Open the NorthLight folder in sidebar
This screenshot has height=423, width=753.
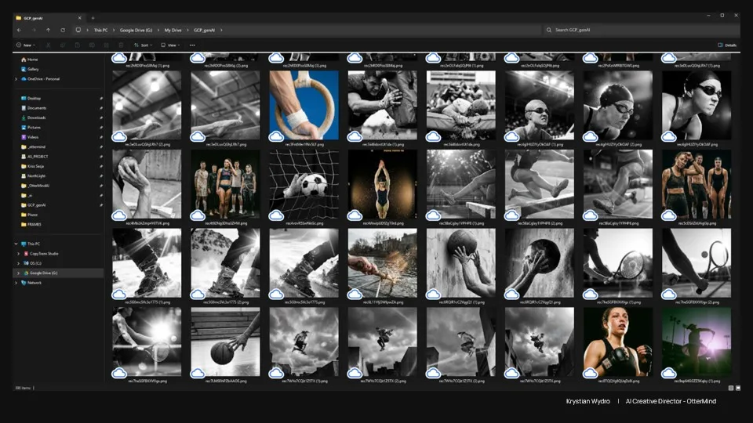point(33,175)
